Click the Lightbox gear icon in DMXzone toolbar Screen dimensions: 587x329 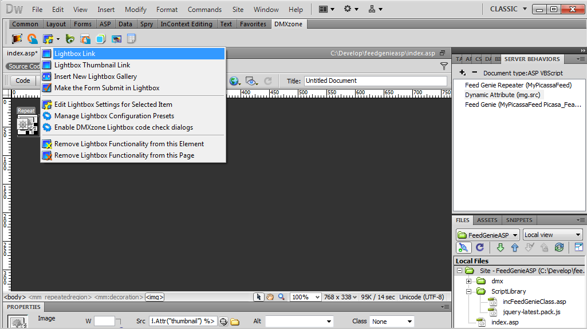coord(48,39)
